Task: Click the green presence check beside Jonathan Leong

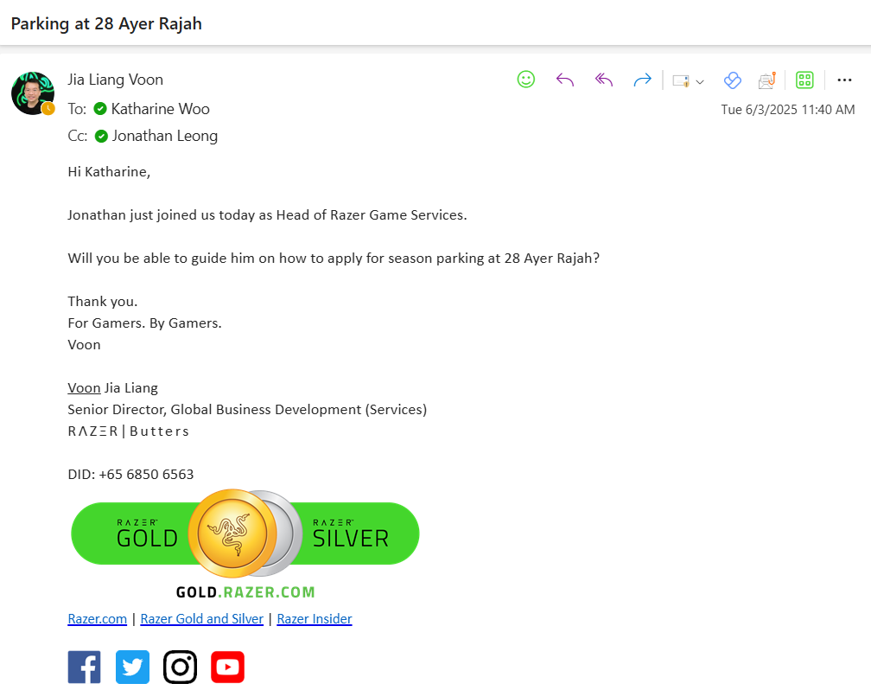Action: click(101, 136)
